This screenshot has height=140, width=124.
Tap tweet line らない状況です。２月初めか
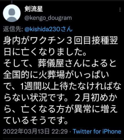[61, 98]
